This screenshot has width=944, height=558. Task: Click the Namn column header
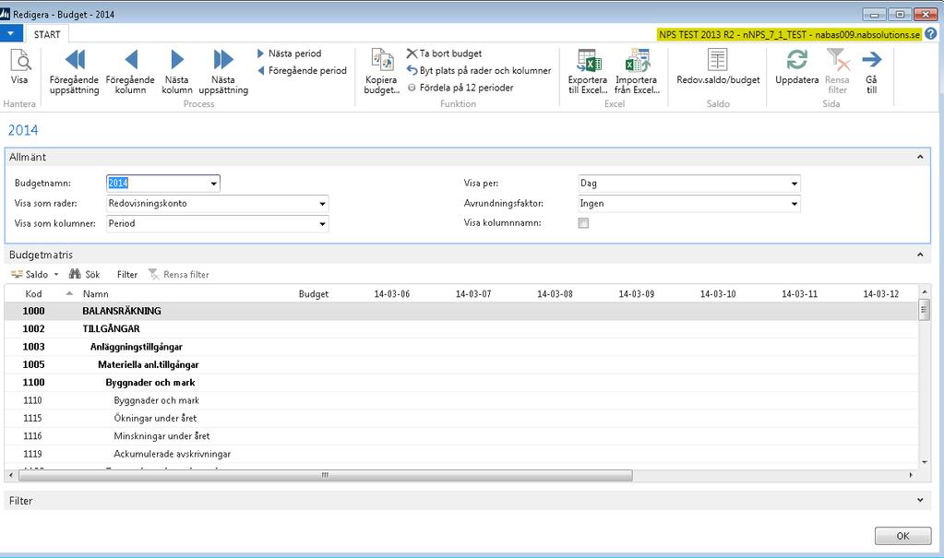point(96,293)
